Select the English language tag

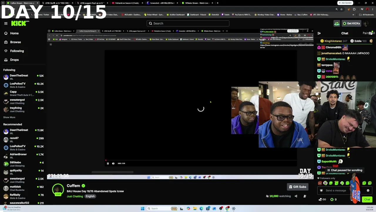[x=90, y=196]
